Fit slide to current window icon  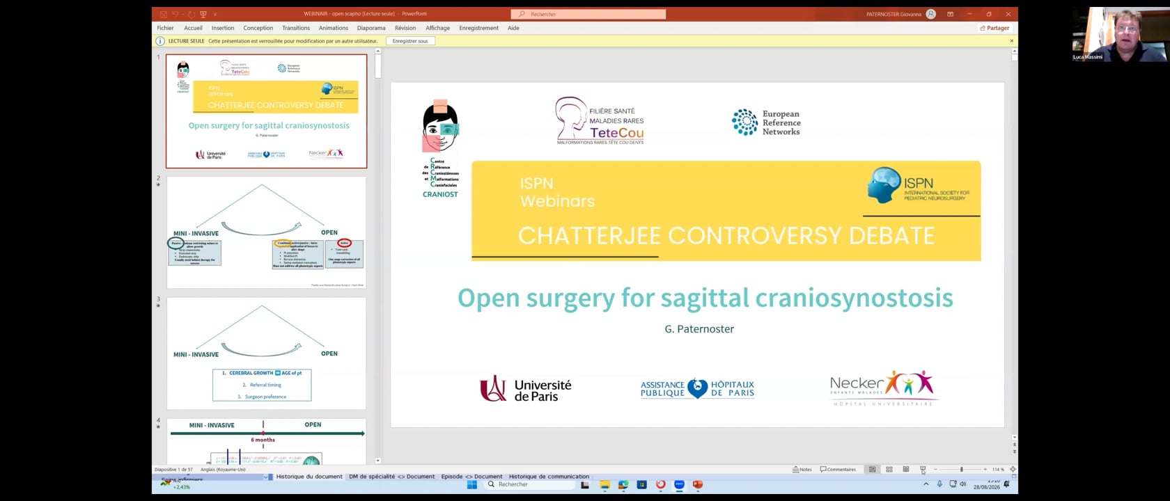[1013, 470]
